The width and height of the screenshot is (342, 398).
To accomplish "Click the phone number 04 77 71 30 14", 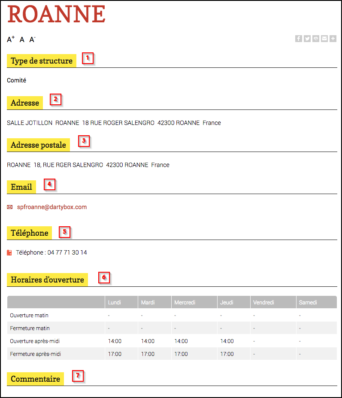I will point(67,252).
